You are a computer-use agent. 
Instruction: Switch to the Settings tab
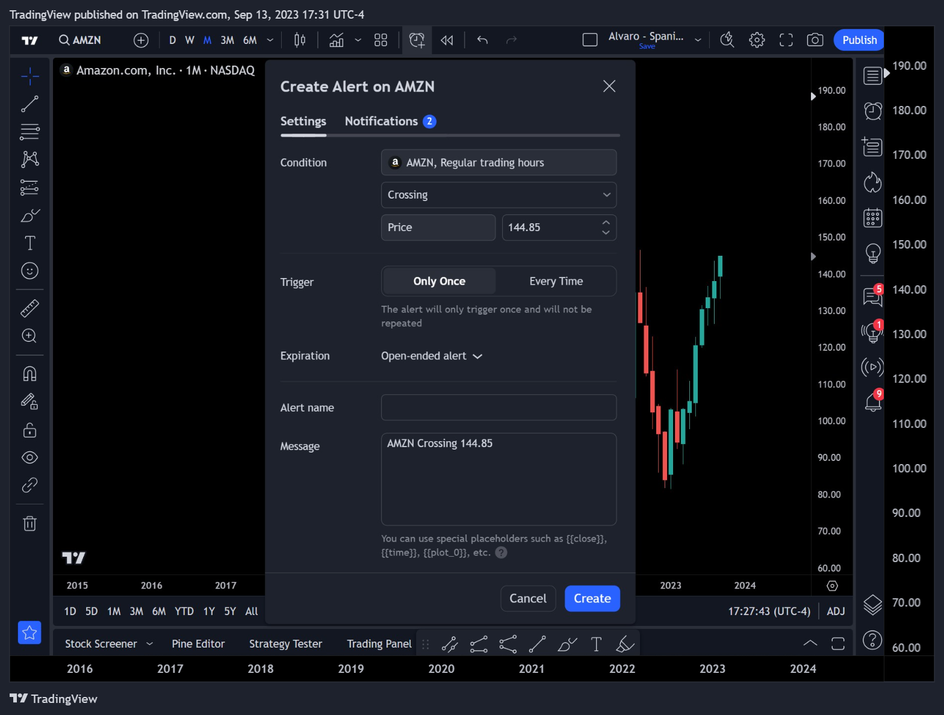[303, 122]
